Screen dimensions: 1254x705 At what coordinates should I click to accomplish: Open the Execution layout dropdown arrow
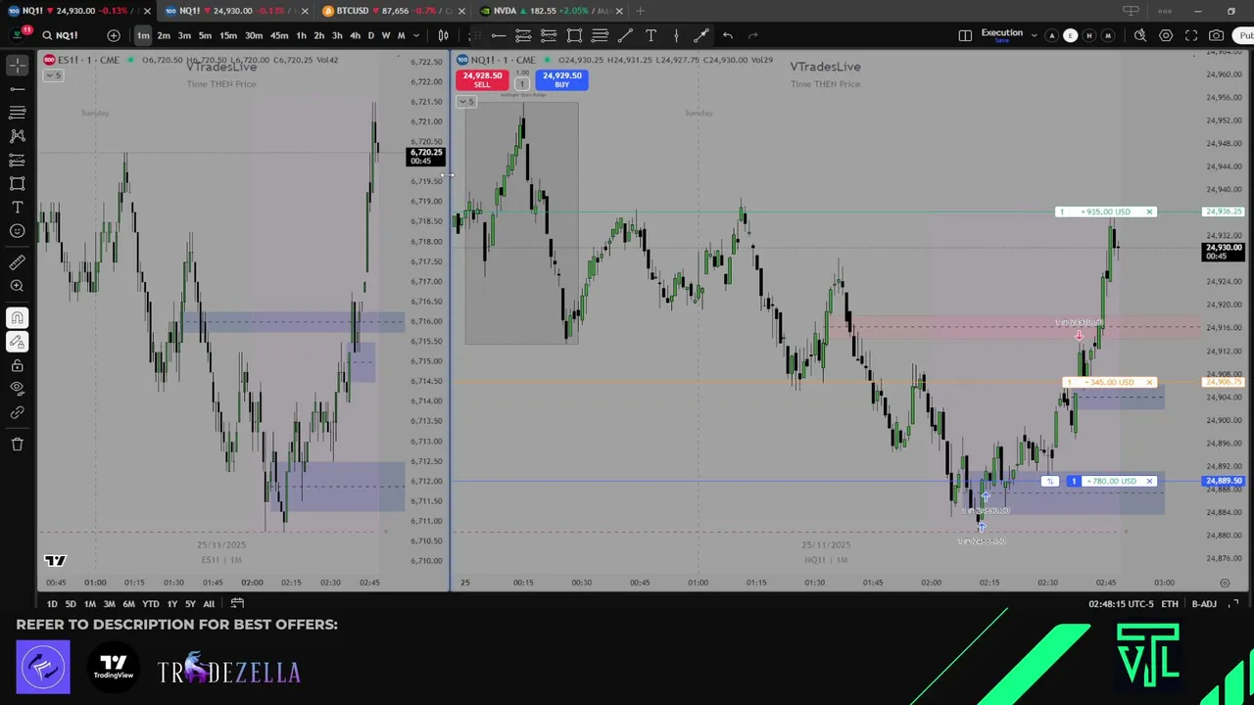(x=1034, y=36)
